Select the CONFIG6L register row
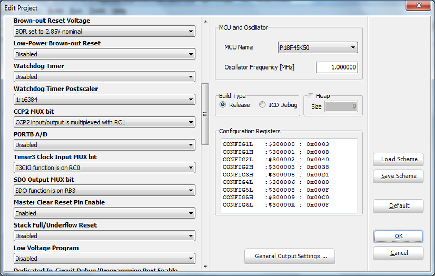 click(x=276, y=205)
